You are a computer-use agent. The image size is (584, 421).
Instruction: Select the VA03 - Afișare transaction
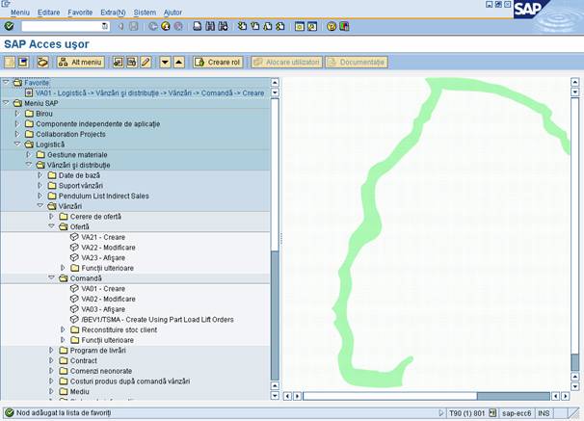pos(103,309)
